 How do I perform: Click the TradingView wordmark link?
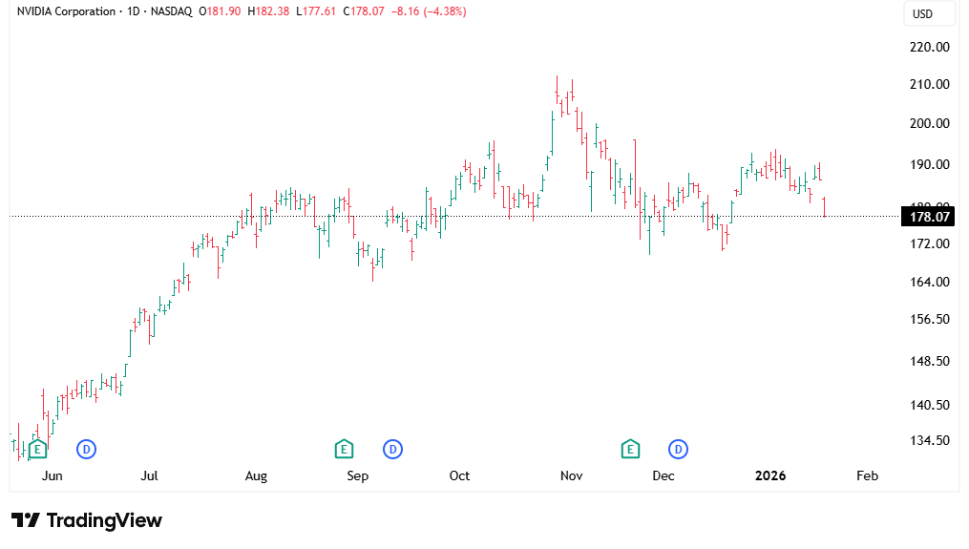[x=104, y=520]
